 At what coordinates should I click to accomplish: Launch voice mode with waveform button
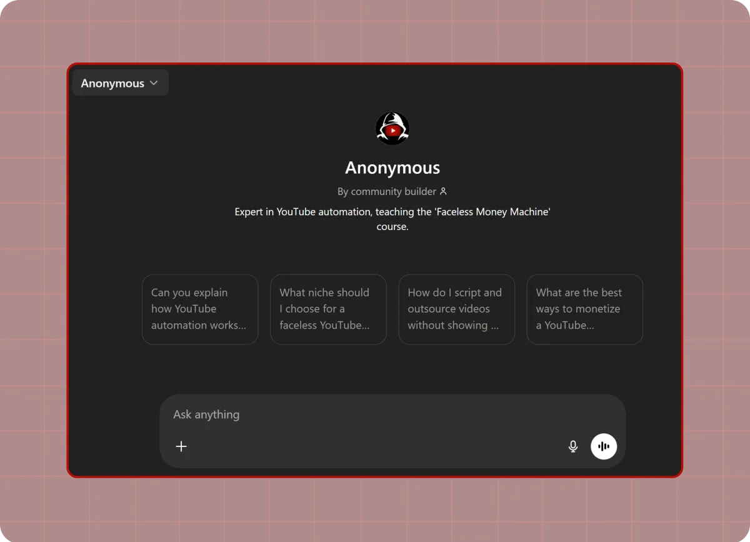[x=604, y=446]
